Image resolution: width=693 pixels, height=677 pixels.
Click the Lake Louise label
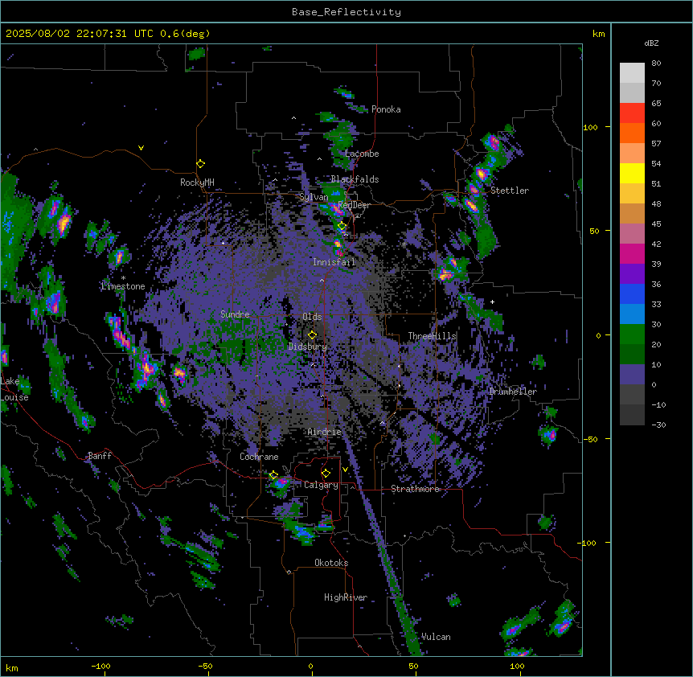pos(14,389)
